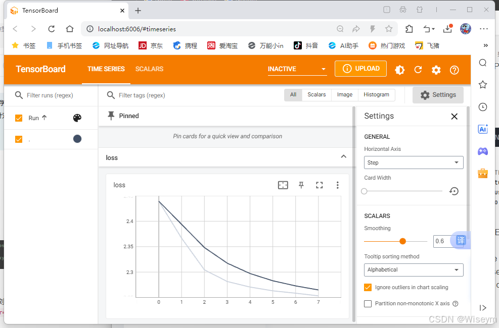Click the Filter tags input field

pos(191,95)
